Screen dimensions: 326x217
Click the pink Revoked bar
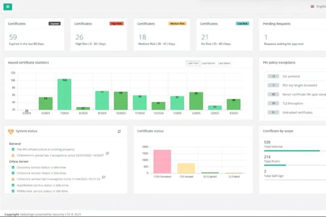[162, 162]
